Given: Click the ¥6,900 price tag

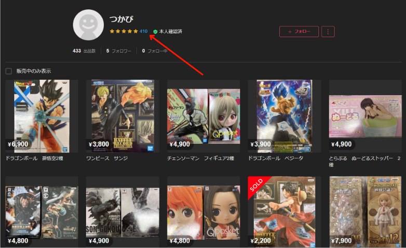Looking at the screenshot, I should pyautogui.click(x=18, y=144).
